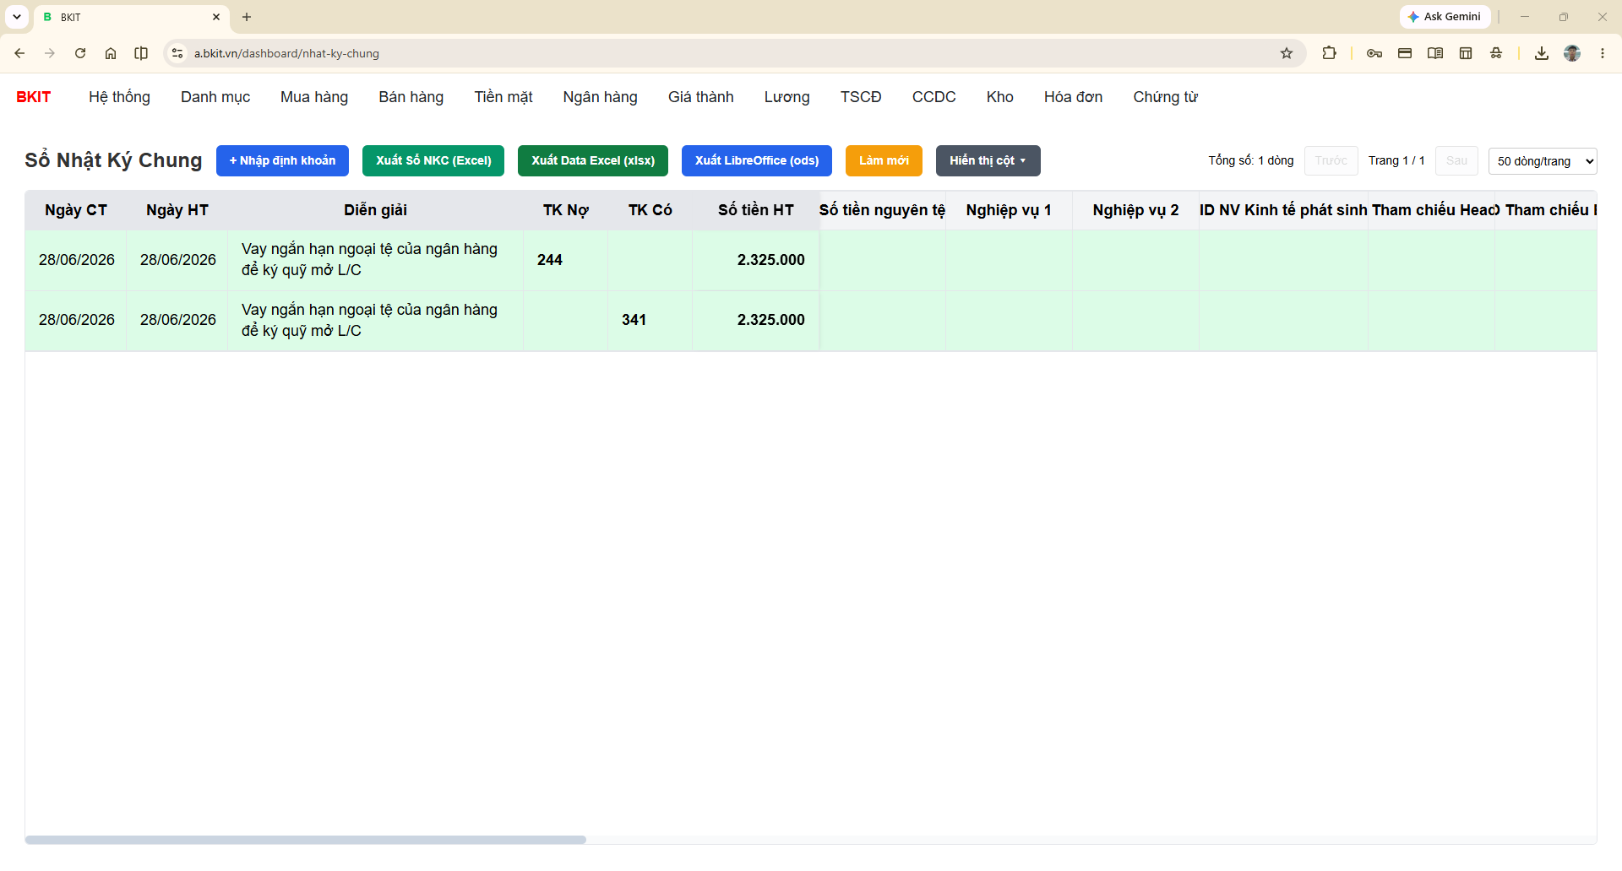
Task: Click the Diễn giải column header
Action: pos(375,210)
